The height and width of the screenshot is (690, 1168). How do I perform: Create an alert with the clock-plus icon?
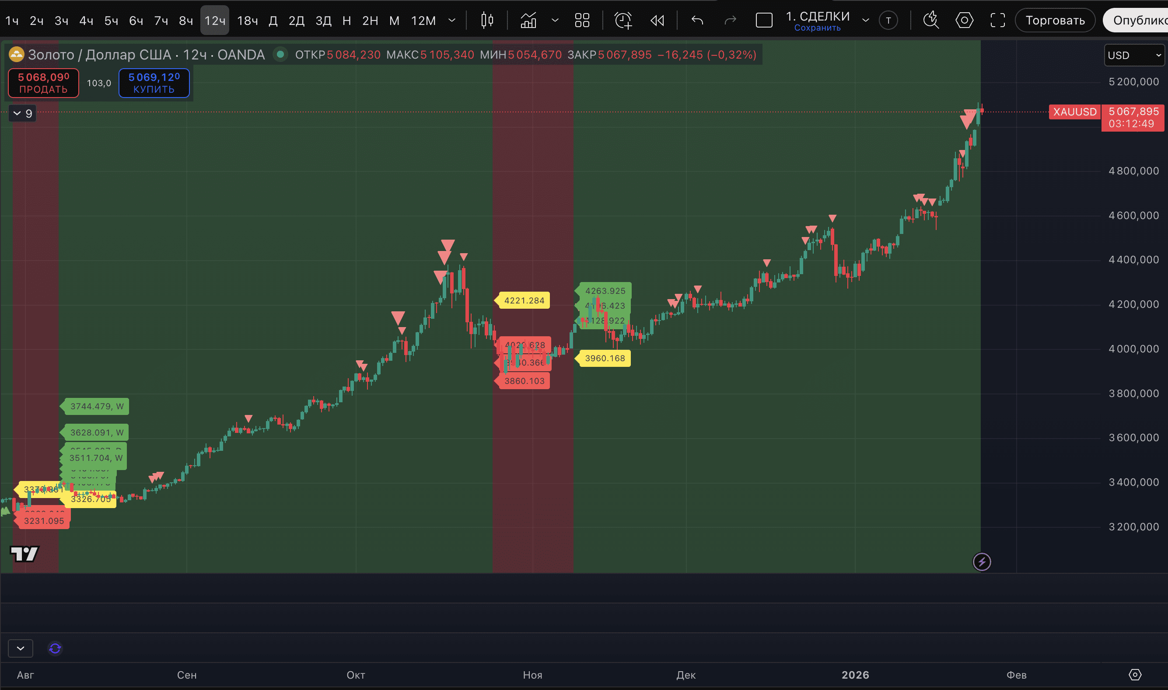(x=623, y=21)
